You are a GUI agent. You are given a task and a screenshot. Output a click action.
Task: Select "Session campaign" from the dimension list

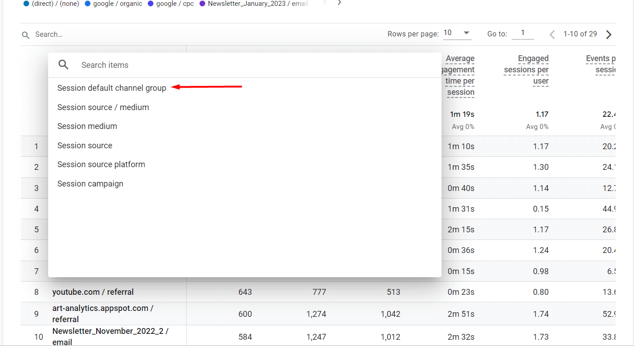[90, 183]
